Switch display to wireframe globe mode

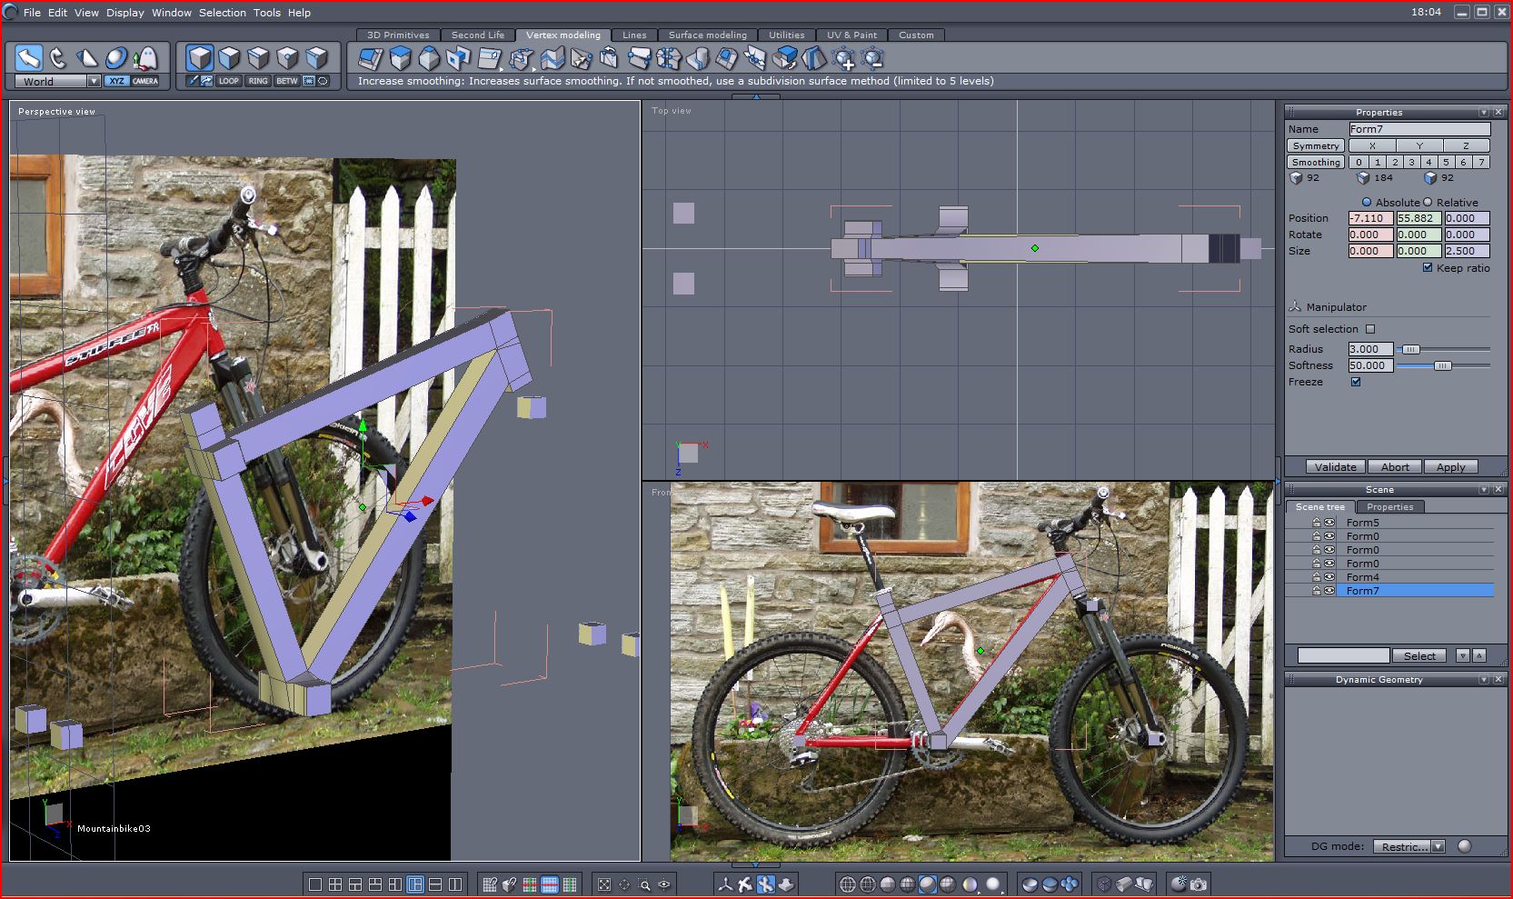point(848,884)
